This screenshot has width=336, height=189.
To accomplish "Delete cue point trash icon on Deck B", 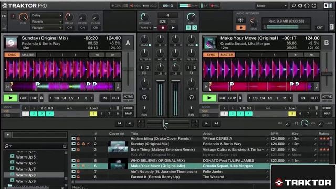I will coord(316,108).
